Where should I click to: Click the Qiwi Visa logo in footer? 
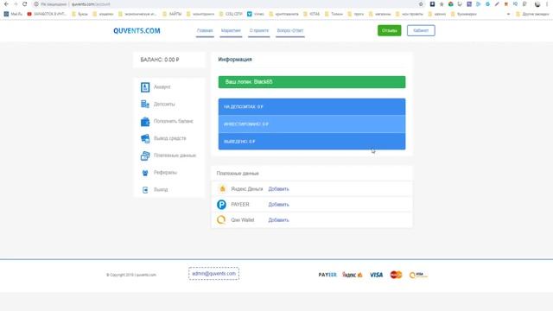coord(418,275)
